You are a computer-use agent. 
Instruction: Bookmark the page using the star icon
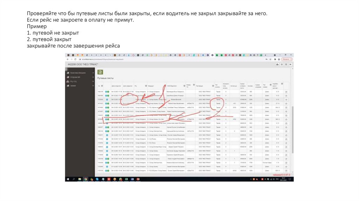pyautogui.click(x=270, y=59)
